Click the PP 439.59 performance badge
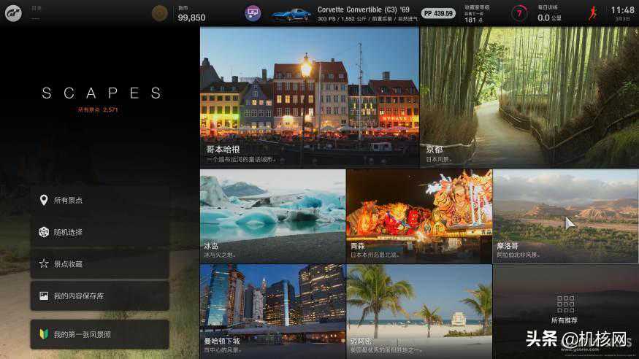The width and height of the screenshot is (639, 359). pyautogui.click(x=438, y=13)
